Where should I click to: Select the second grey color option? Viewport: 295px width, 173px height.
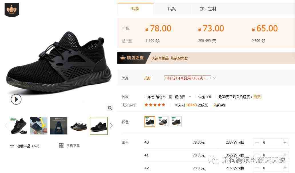[163, 122]
